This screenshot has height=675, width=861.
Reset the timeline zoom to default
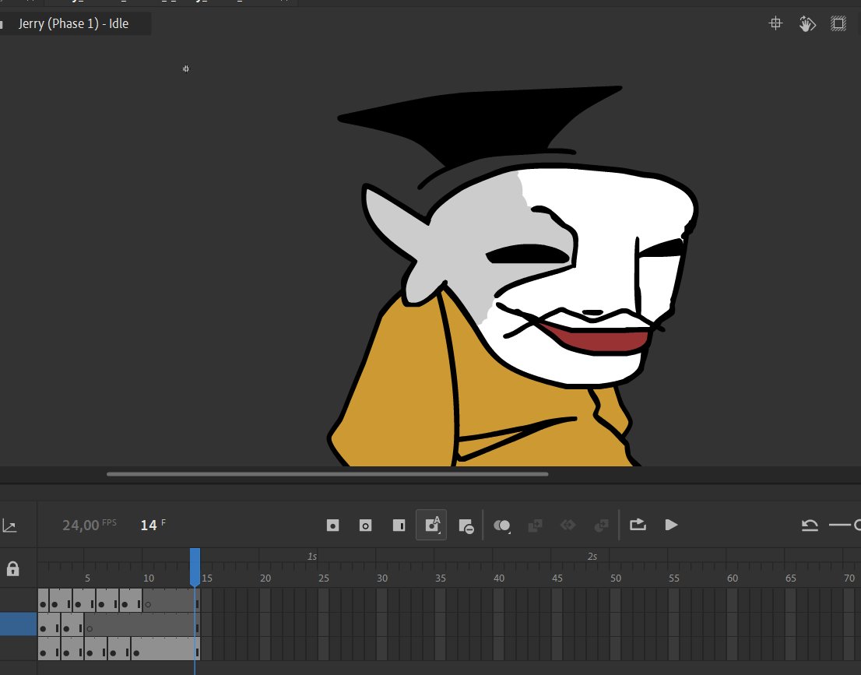pos(810,526)
